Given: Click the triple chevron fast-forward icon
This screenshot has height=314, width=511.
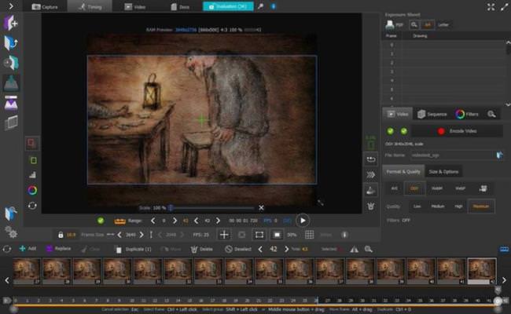Looking at the screenshot, I should tap(370, 175).
